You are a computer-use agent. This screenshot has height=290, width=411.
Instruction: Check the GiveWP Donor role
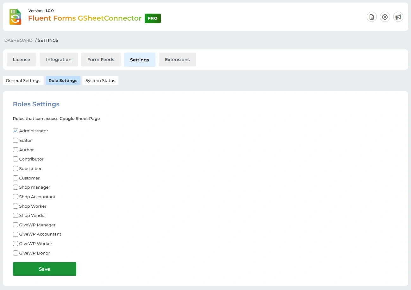click(16, 253)
